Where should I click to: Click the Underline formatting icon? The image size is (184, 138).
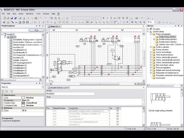click(x=111, y=18)
